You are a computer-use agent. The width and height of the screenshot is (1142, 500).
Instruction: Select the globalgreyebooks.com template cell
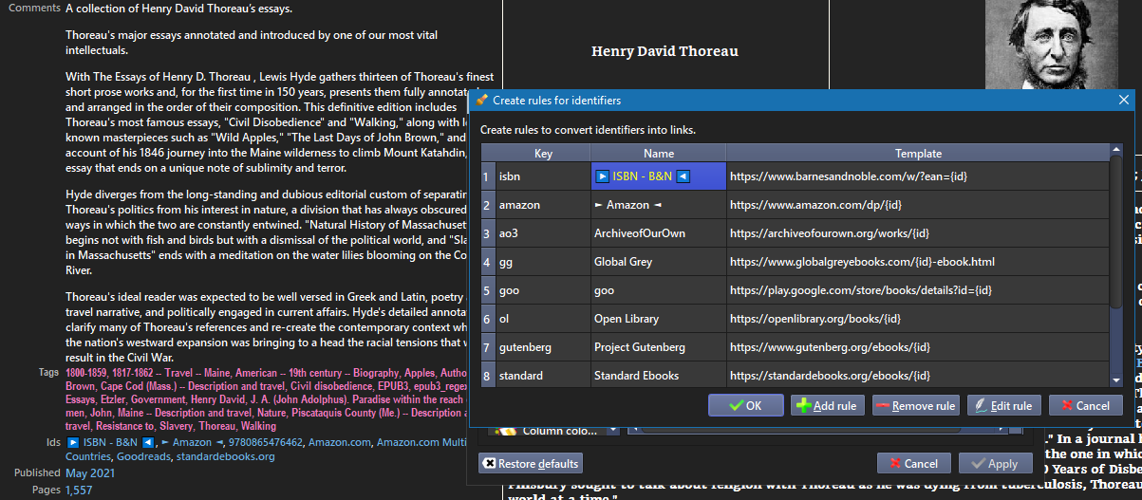(918, 262)
